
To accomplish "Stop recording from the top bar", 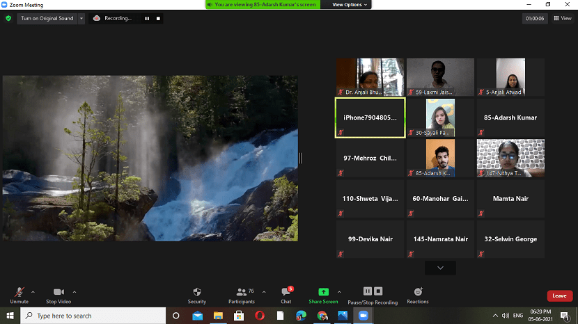I will pyautogui.click(x=158, y=18).
